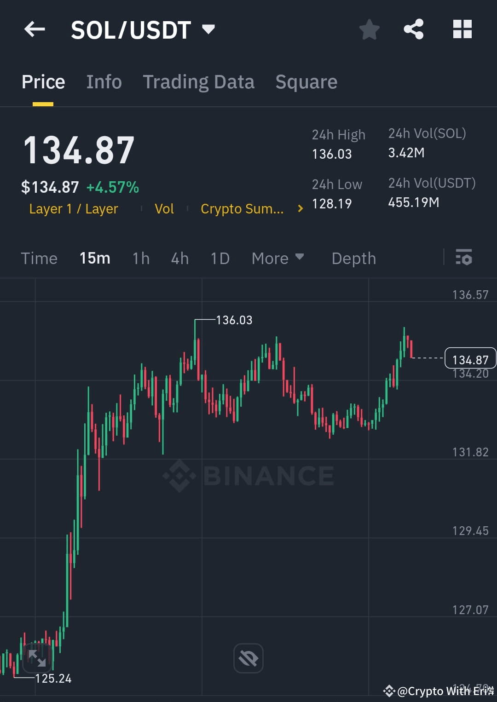497x702 pixels.
Task: Select the 15m candle interval
Action: 95,258
